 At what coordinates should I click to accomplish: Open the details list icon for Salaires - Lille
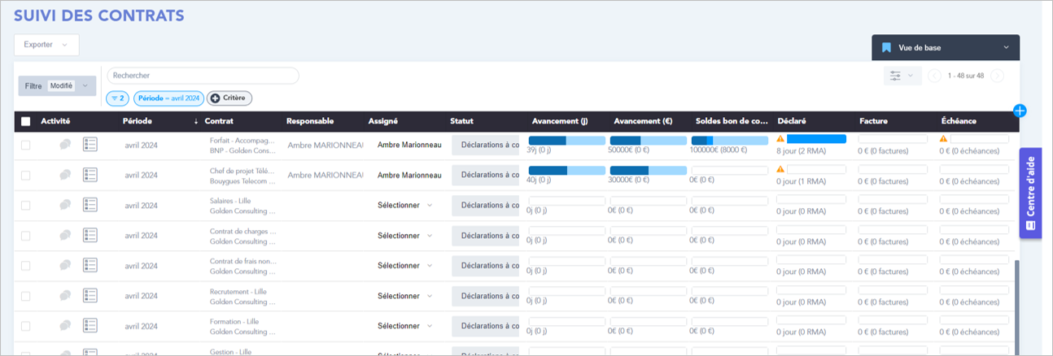[x=90, y=205]
